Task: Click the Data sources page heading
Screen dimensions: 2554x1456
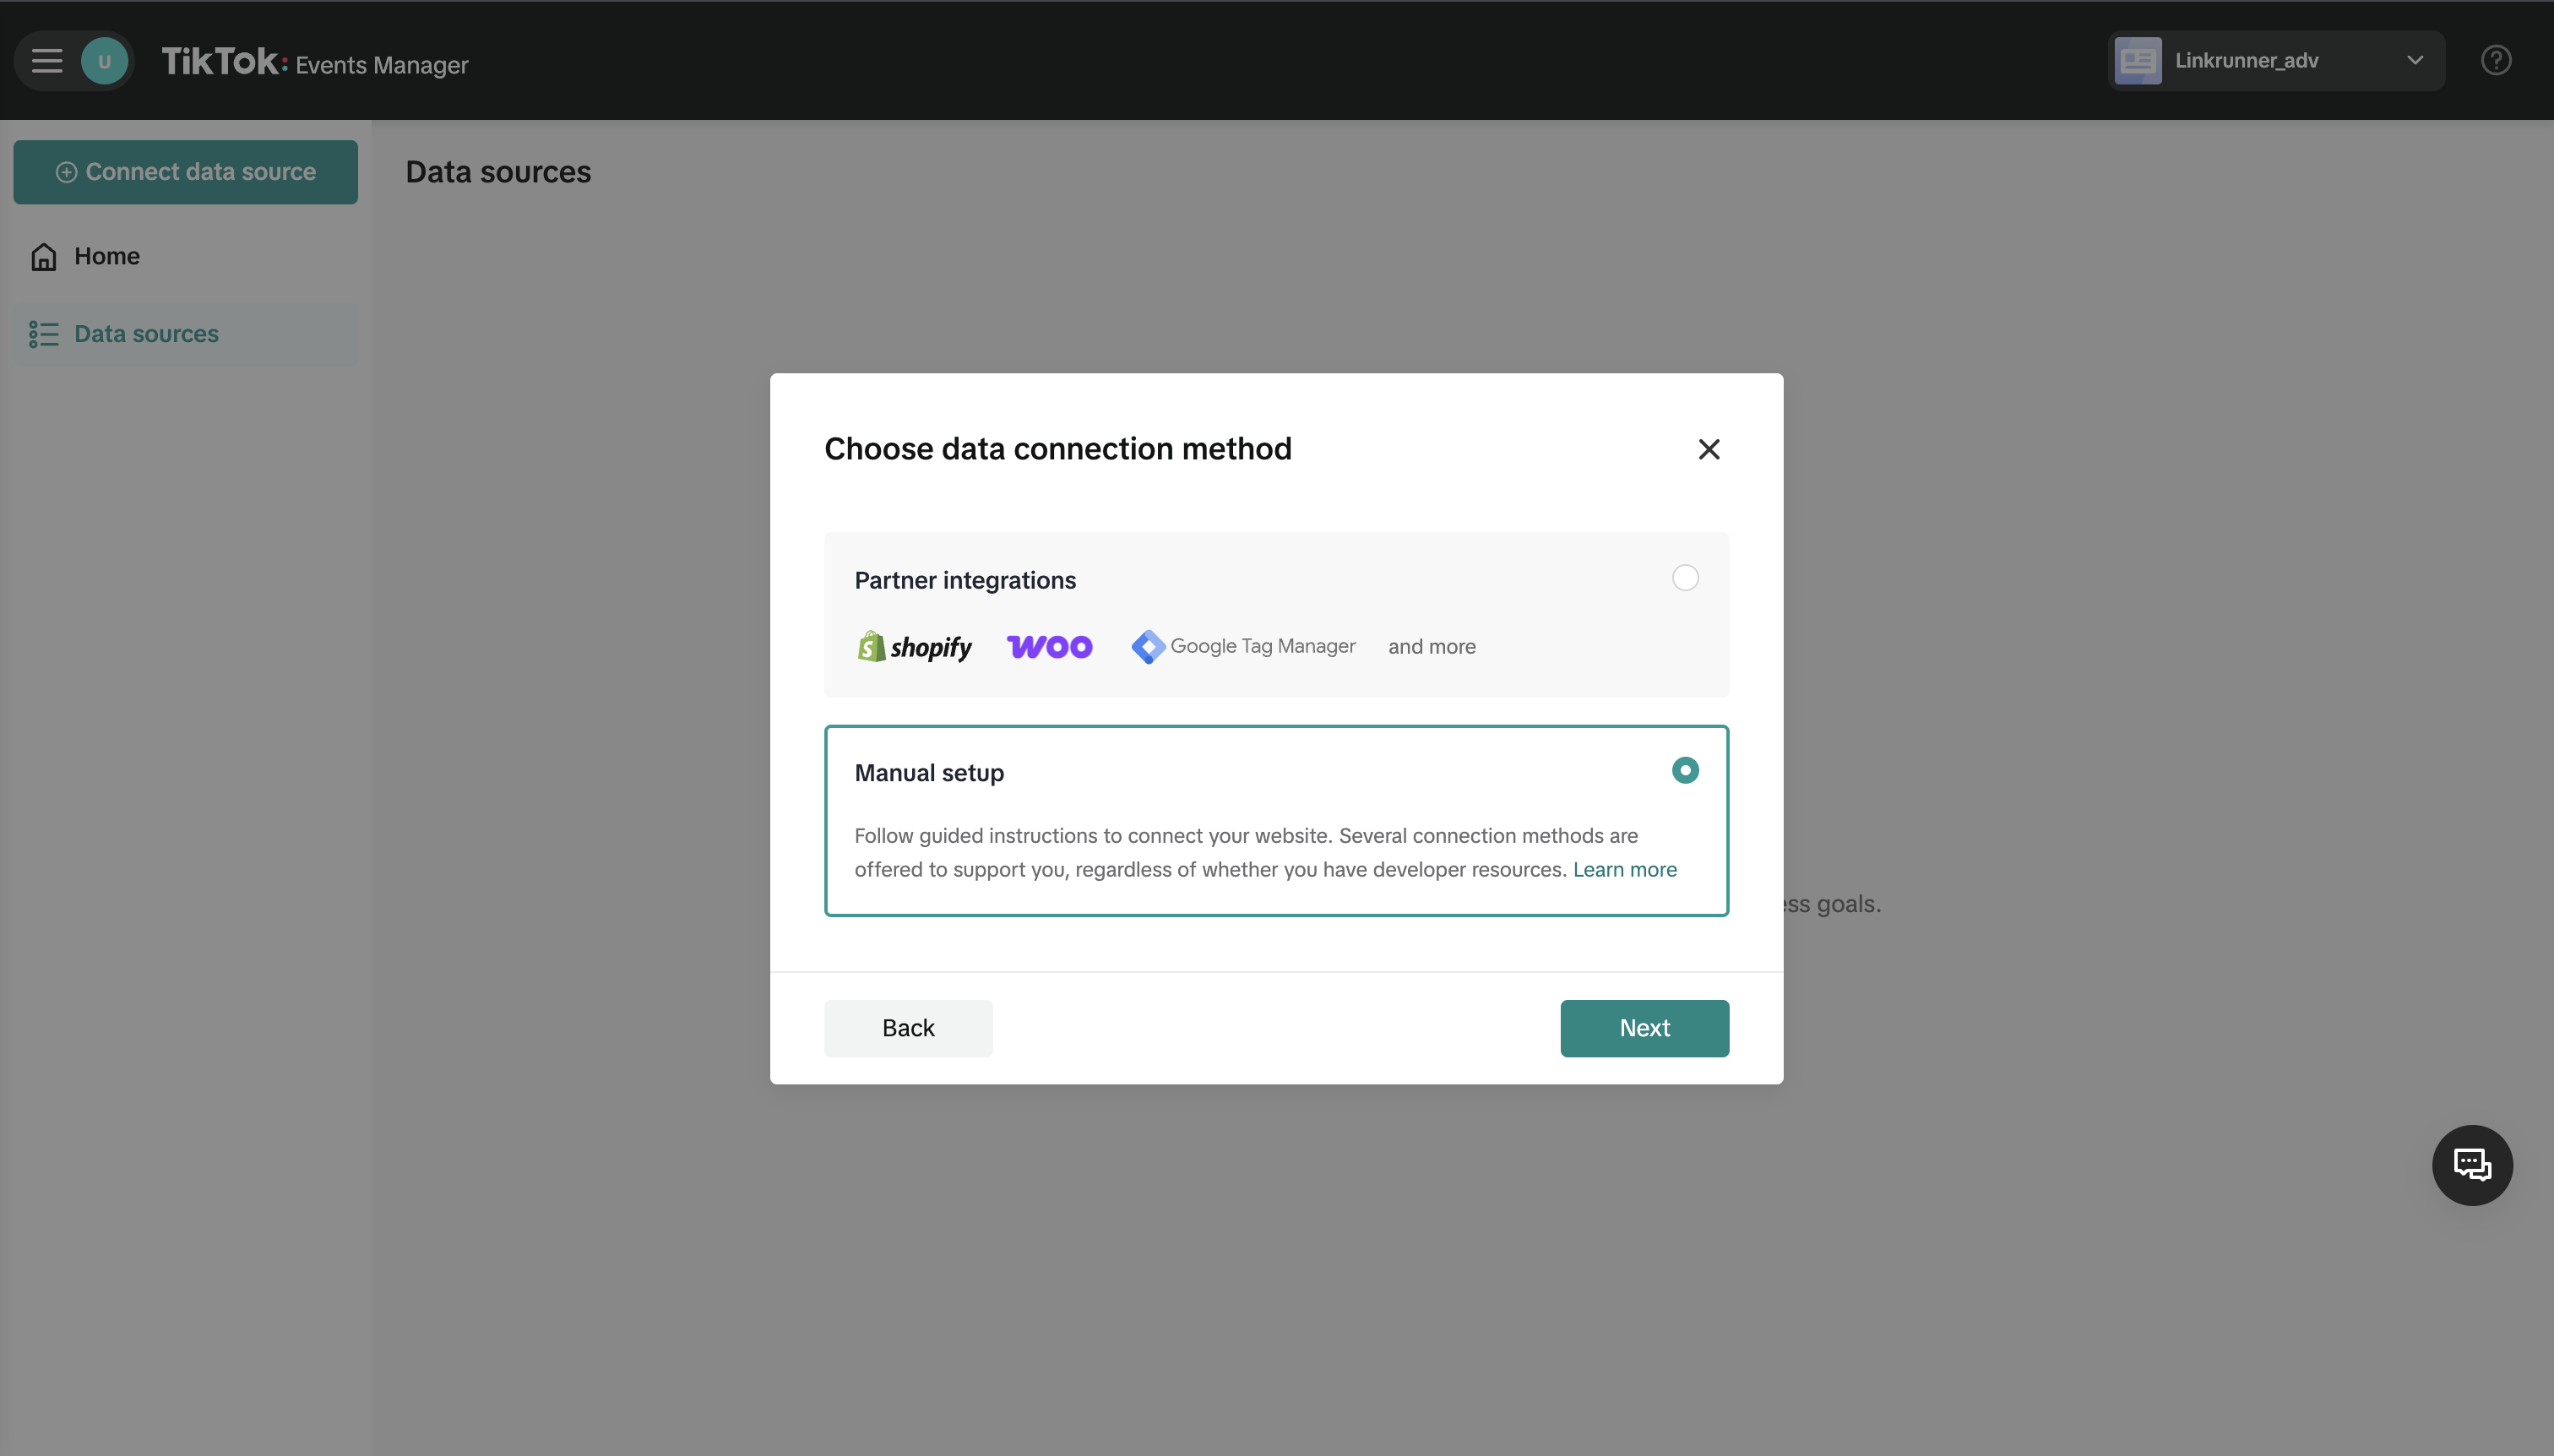Action: pyautogui.click(x=498, y=172)
